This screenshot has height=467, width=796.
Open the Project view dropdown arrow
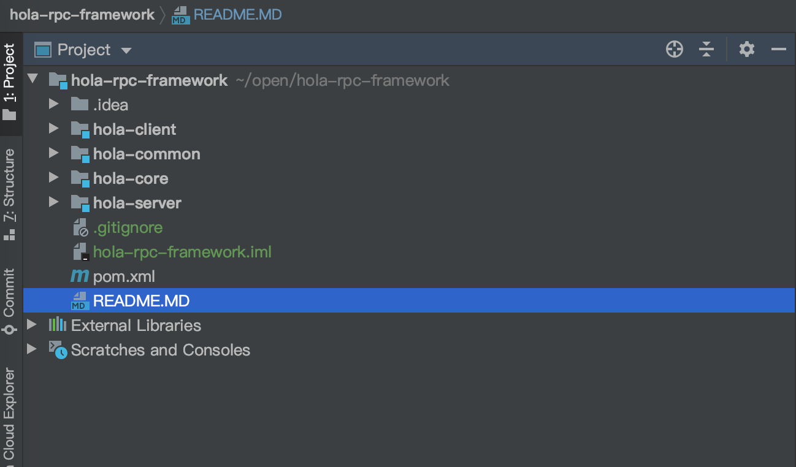pos(126,50)
